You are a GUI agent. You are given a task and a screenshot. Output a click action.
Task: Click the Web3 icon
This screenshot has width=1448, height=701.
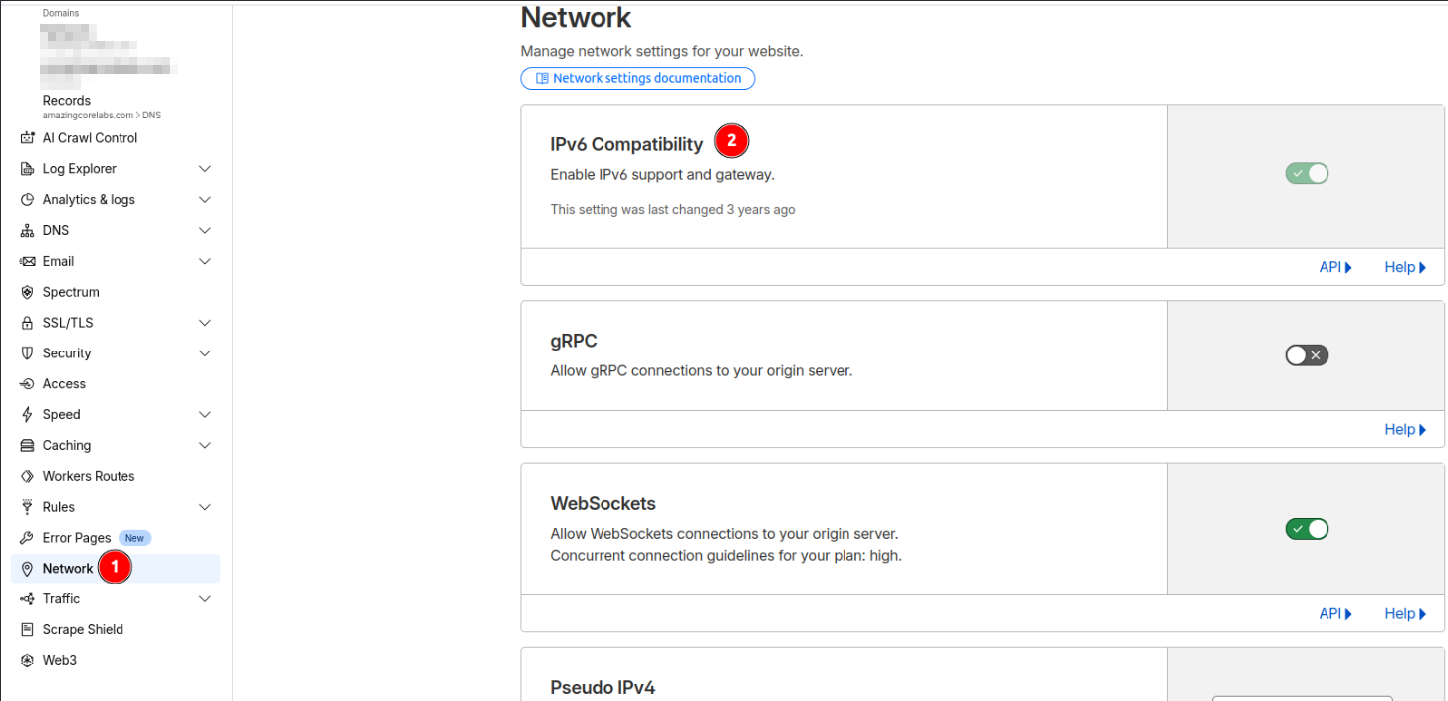[27, 660]
